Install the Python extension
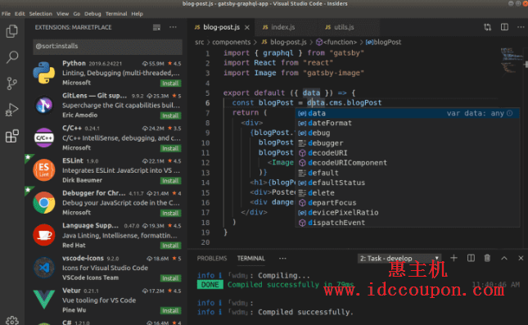Image resolution: width=528 pixels, height=325 pixels. click(x=170, y=84)
